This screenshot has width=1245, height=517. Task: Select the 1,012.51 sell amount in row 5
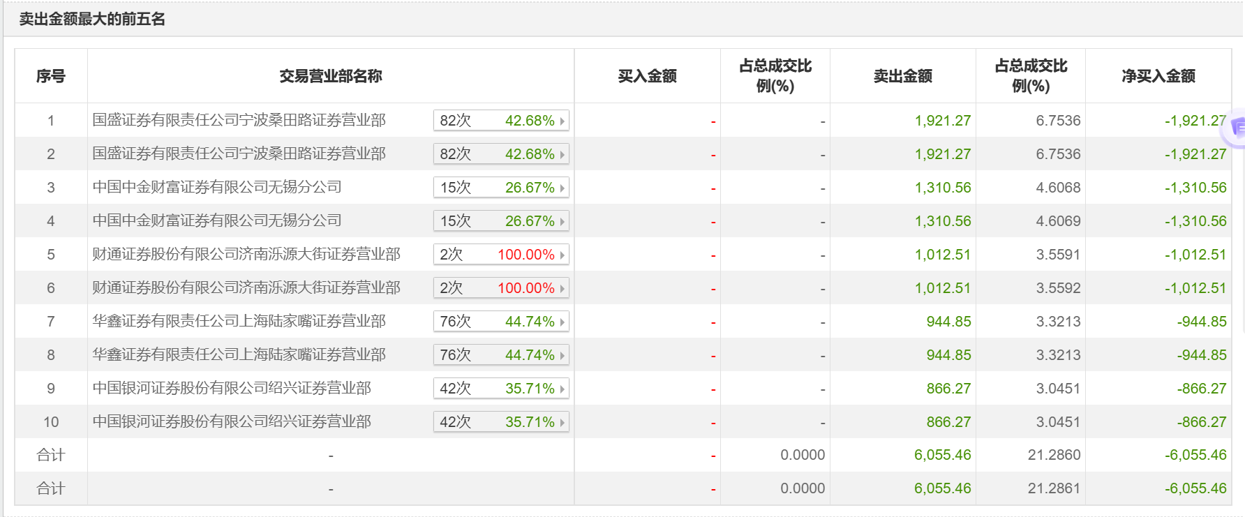coord(943,254)
